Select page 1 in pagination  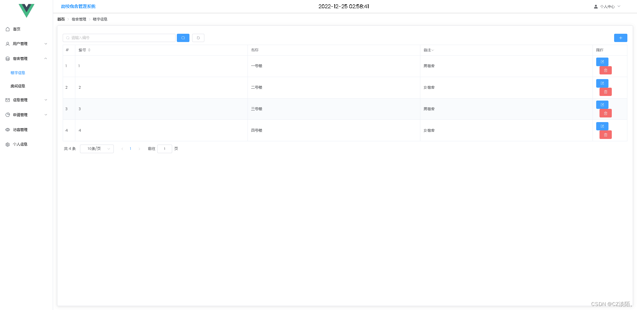(x=131, y=149)
